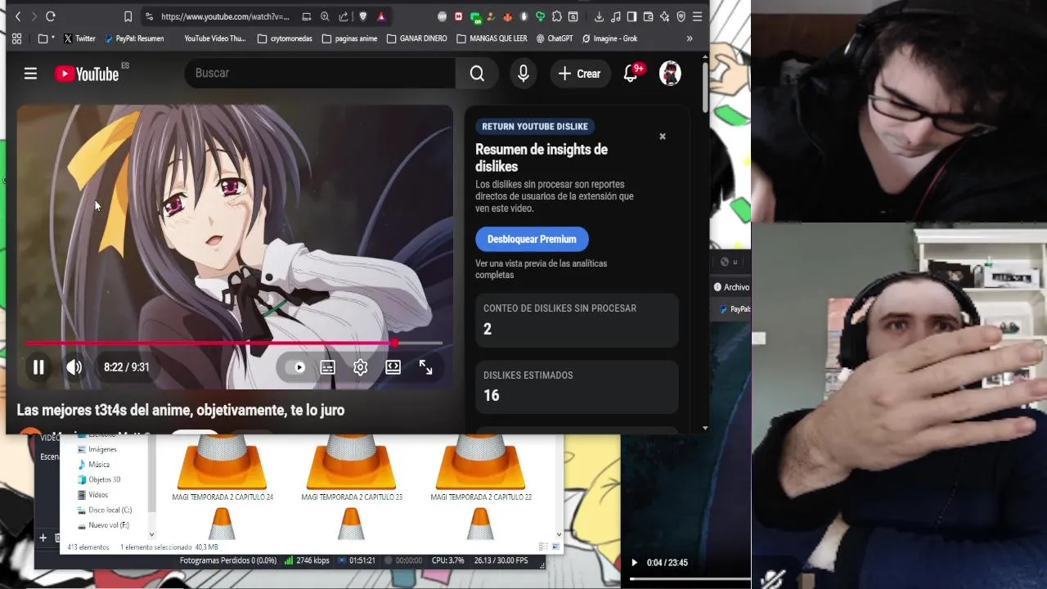Go back to the previous browser page
The width and height of the screenshot is (1047, 589).
tap(18, 16)
